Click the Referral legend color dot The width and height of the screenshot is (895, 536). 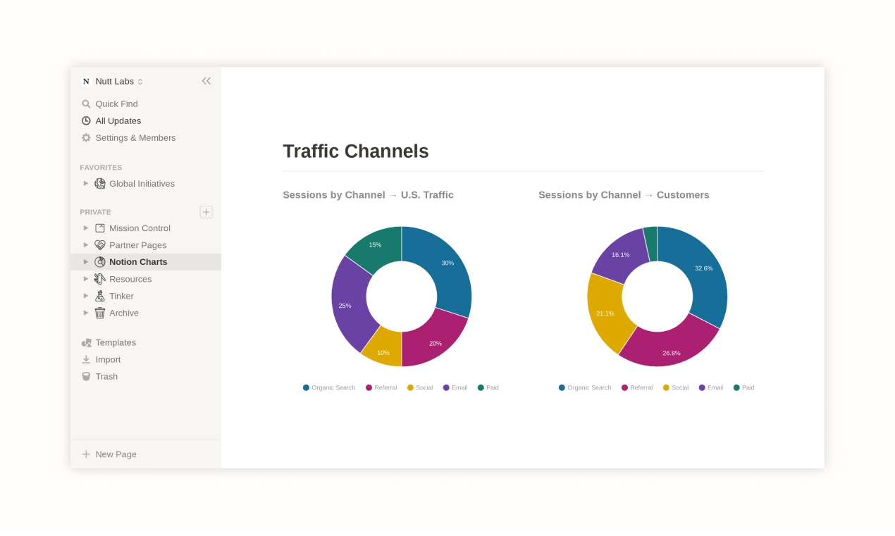coord(368,387)
